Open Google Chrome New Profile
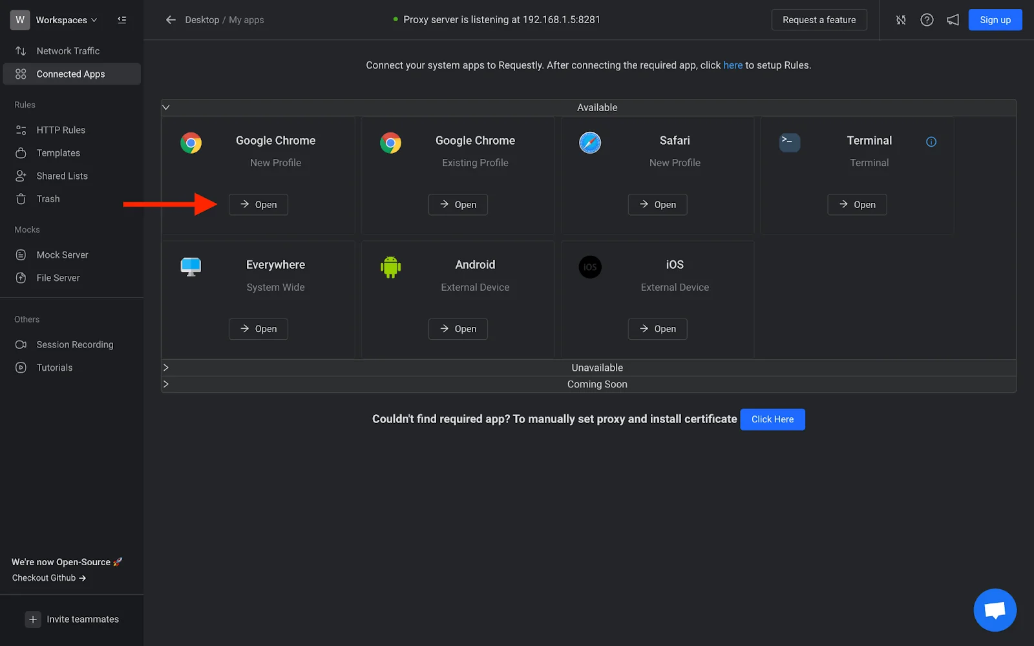This screenshot has width=1034, height=646. point(258,205)
